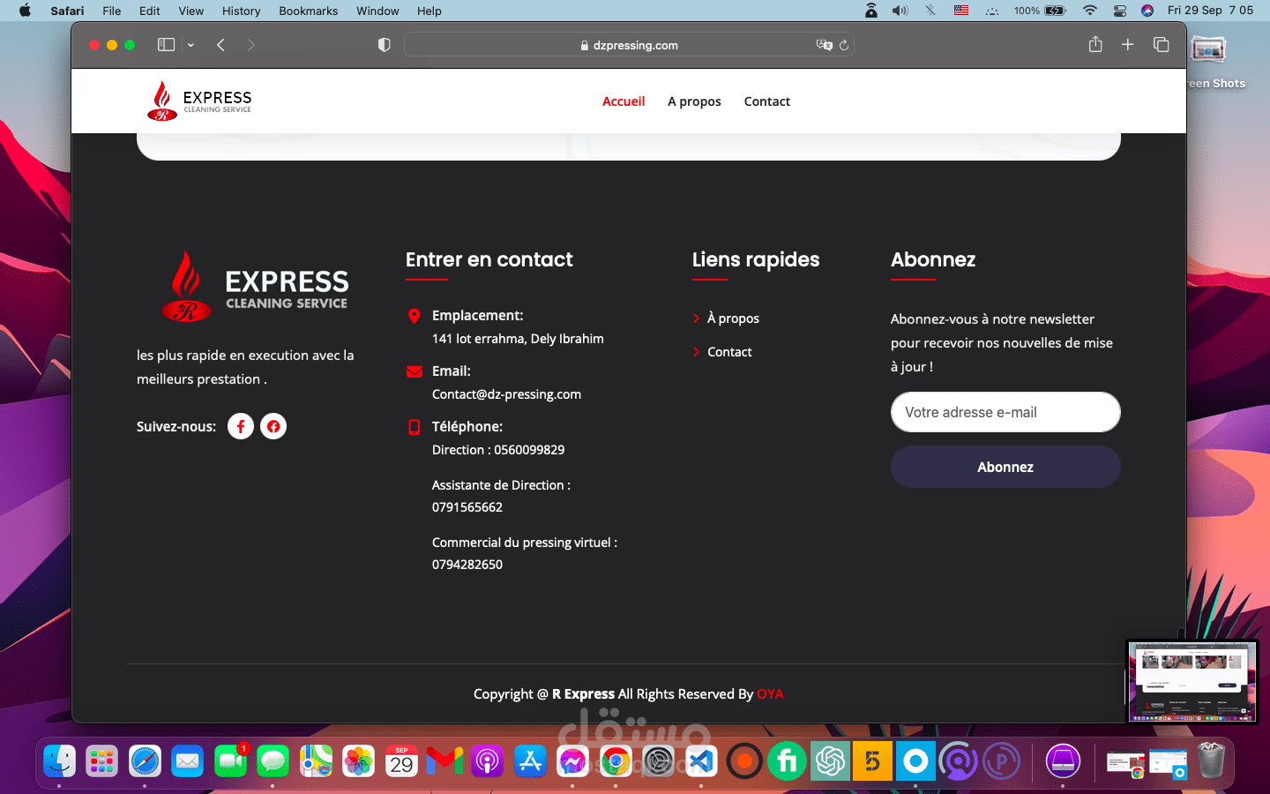Open the Safari menu in menu bar
Viewport: 1270px width, 794px height.
[x=67, y=11]
